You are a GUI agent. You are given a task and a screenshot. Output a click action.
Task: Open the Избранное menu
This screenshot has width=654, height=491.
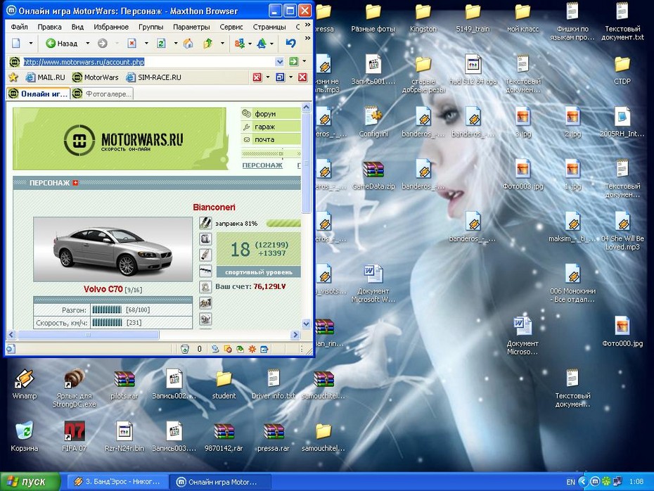click(111, 27)
